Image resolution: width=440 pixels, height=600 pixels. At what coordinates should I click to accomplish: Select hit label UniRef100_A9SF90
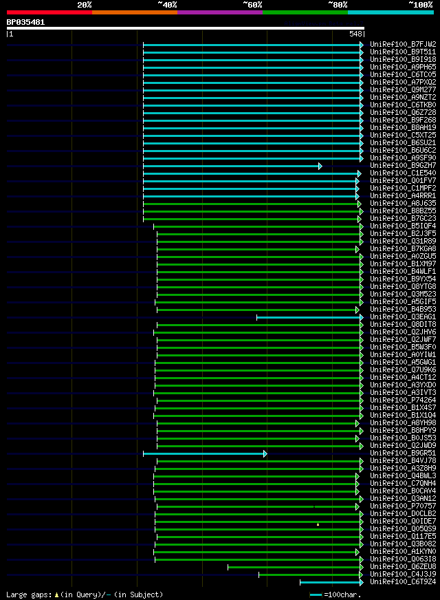click(403, 158)
